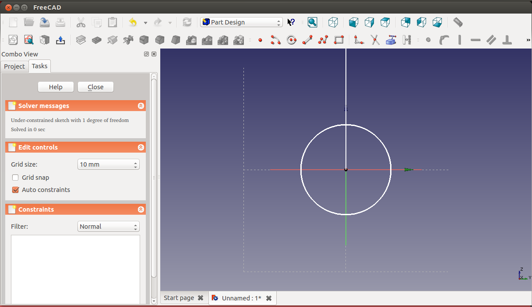Viewport: 532px width, 307px height.
Task: Open the Start page tab
Action: (179, 298)
